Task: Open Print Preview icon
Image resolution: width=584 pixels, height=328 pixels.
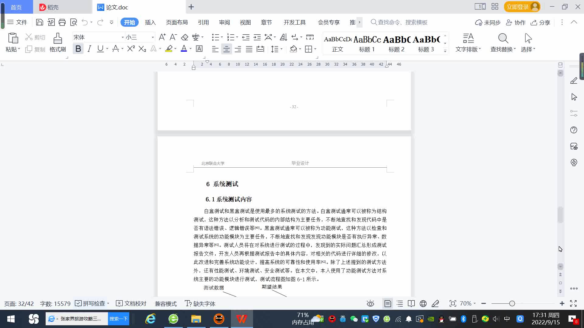Action: (x=73, y=22)
